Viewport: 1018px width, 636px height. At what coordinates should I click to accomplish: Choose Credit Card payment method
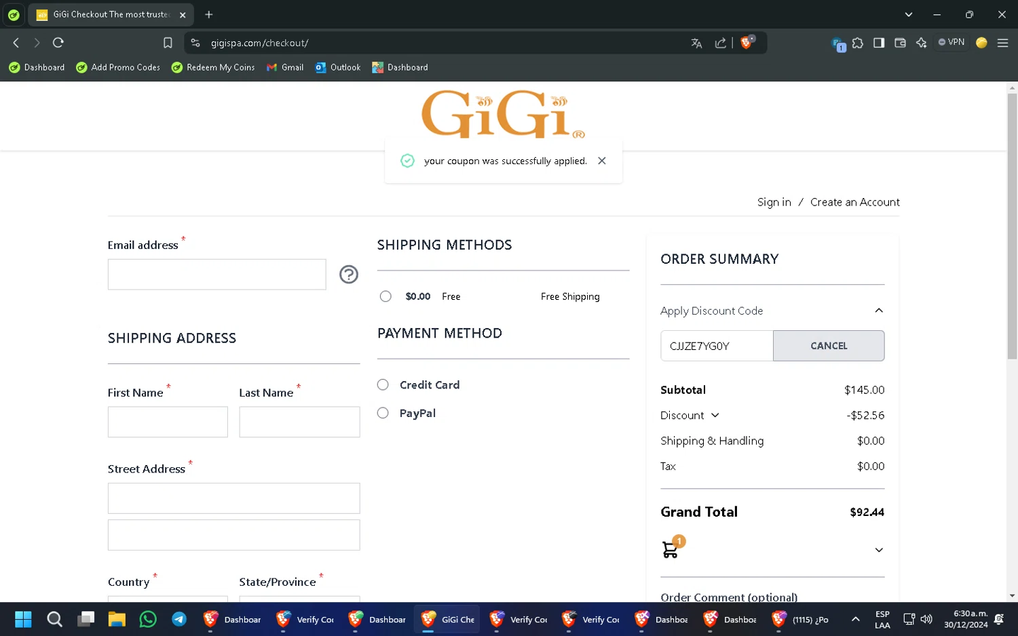(383, 384)
